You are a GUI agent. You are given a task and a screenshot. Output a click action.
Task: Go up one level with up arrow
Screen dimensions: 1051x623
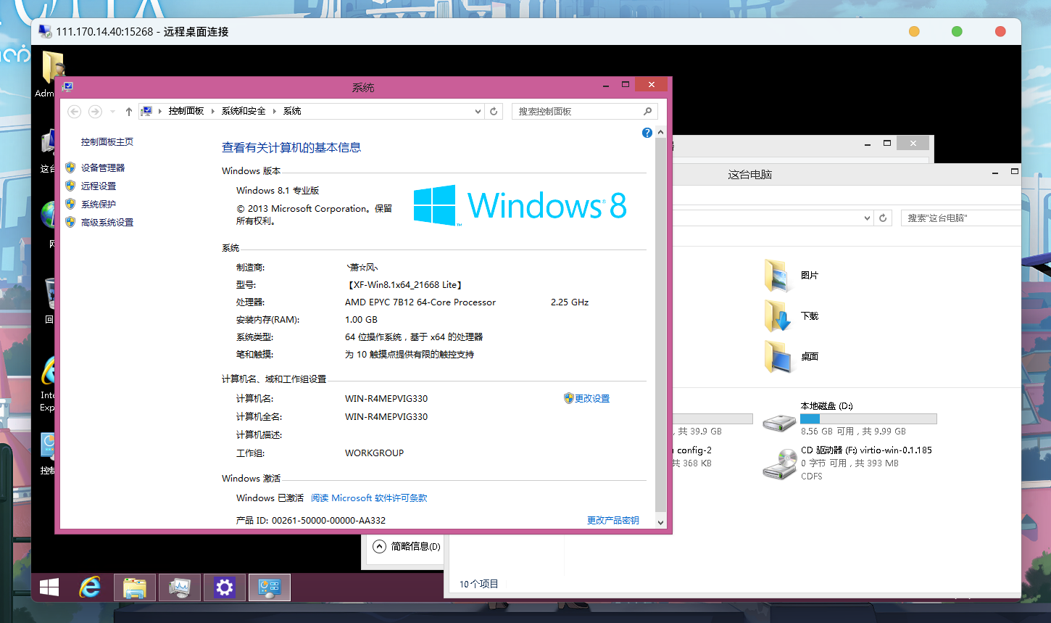pos(128,111)
